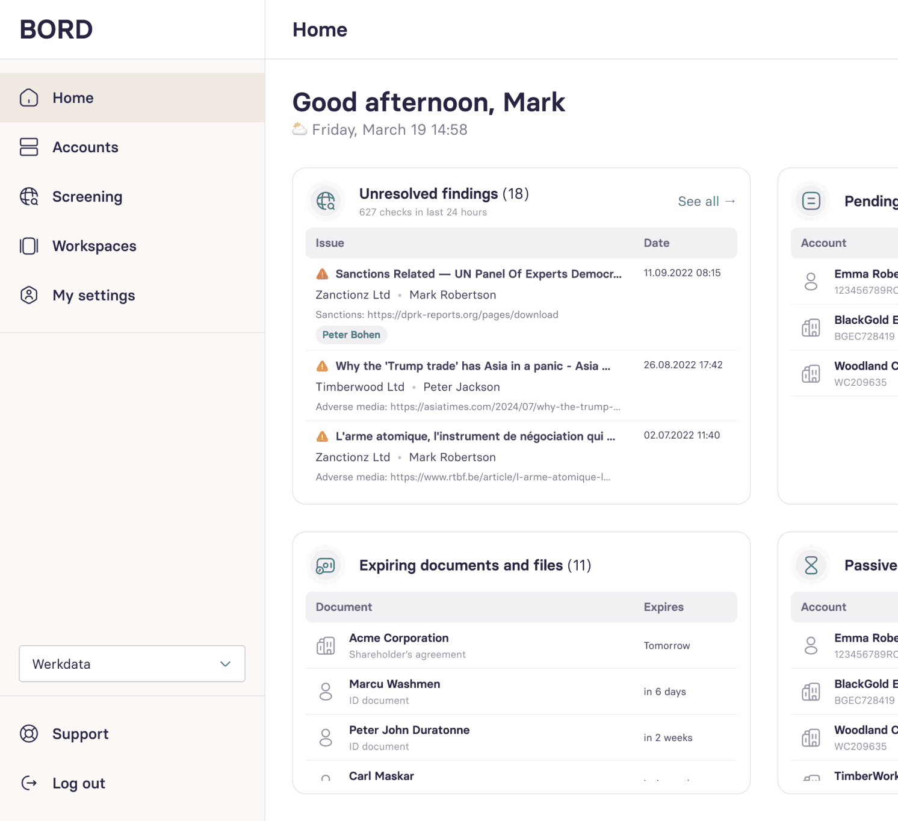Open Support from the sidebar
This screenshot has width=898, height=821.
(132, 734)
